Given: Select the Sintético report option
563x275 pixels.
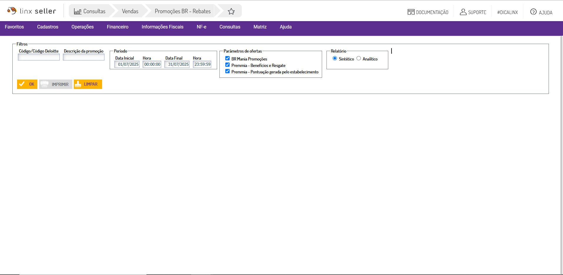Looking at the screenshot, I should [x=335, y=58].
